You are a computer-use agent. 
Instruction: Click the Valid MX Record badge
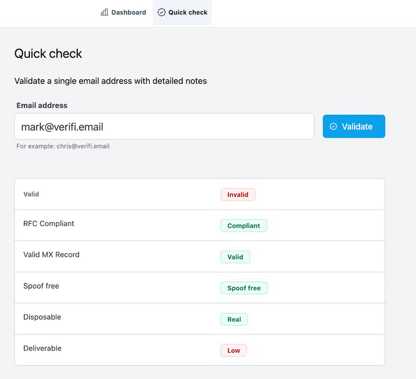point(235,257)
